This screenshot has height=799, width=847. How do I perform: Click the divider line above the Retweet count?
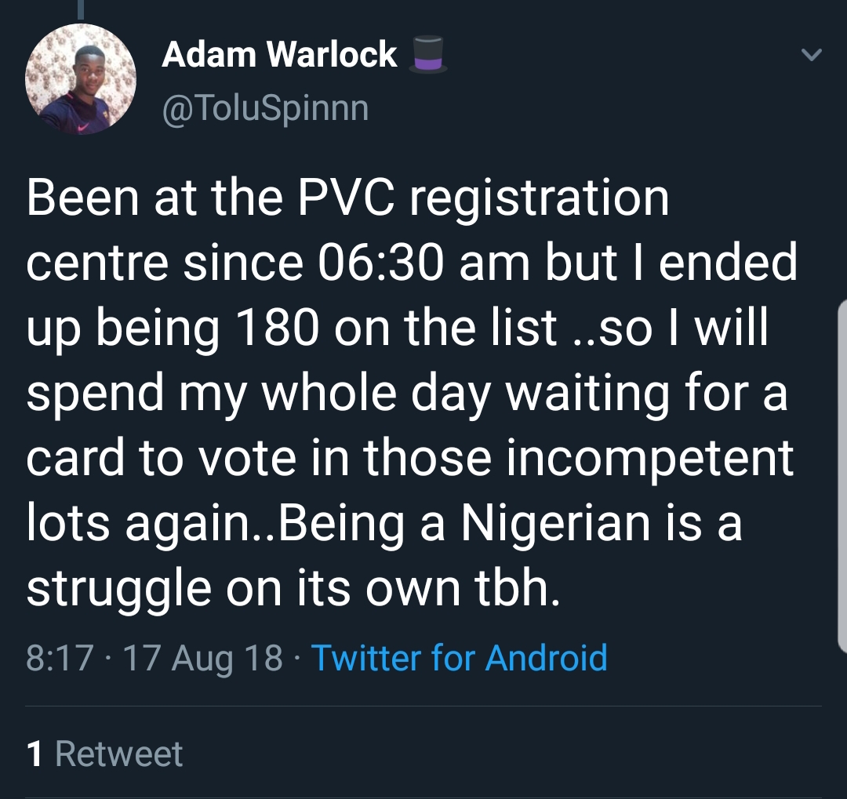click(x=423, y=706)
